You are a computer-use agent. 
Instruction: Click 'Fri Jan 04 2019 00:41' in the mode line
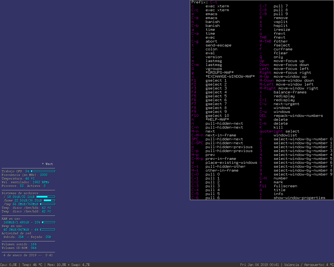click(259, 265)
